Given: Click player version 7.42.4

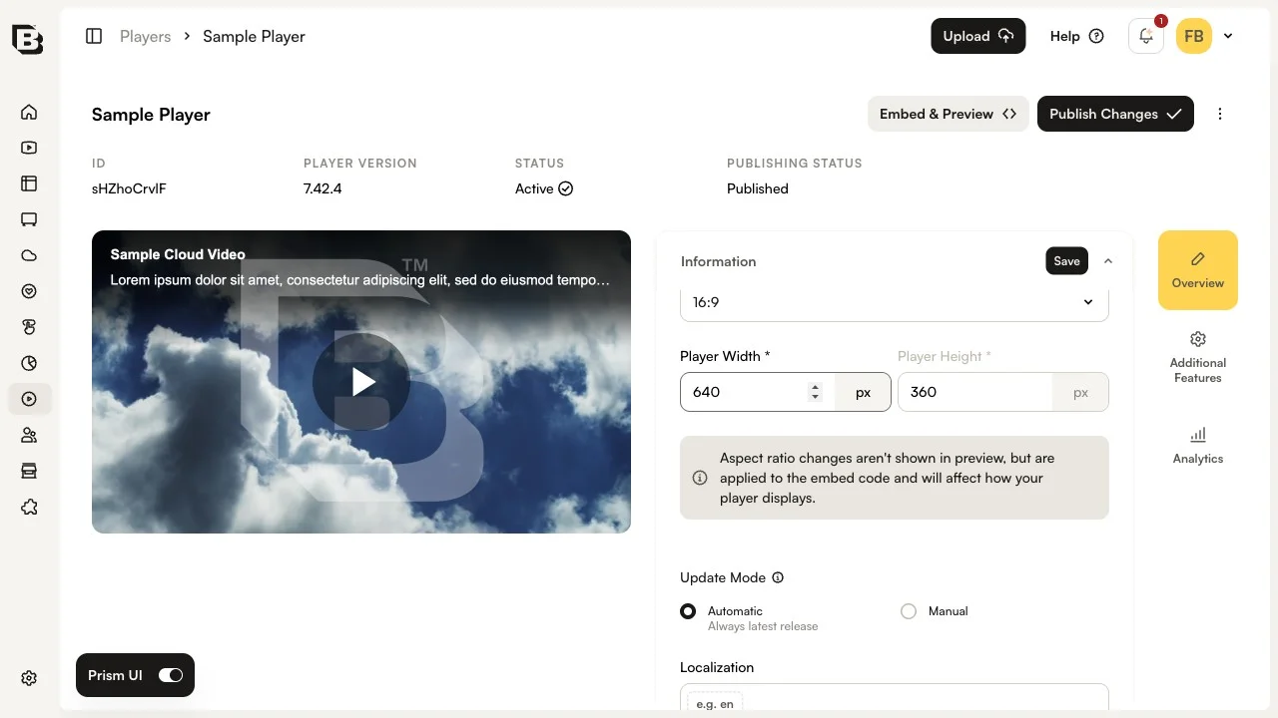Looking at the screenshot, I should click(x=322, y=188).
